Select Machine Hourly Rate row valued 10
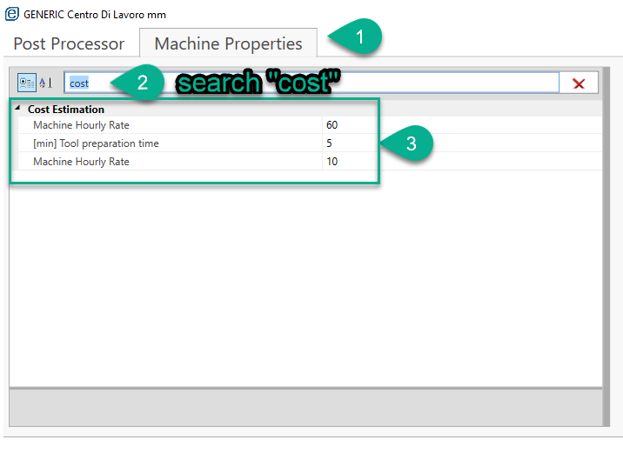This screenshot has height=453, width=623. click(81, 162)
